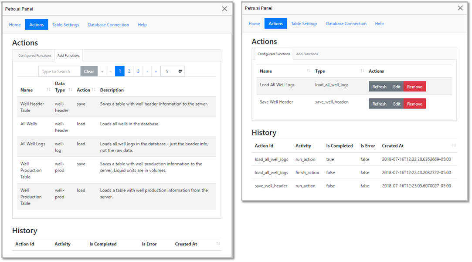Click timestamp 2018-07-16T12:22:40.2032722-05:00

tap(416, 172)
